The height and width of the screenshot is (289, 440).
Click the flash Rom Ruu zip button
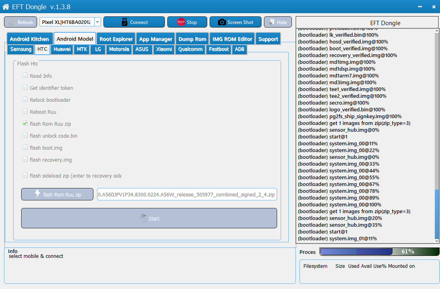click(57, 194)
